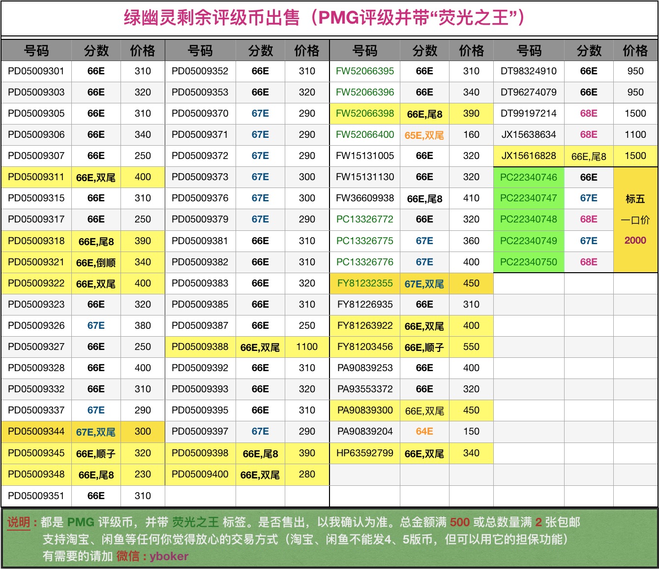Click the serial number cell PD05009400
The height and width of the screenshot is (569, 659).
click(200, 474)
